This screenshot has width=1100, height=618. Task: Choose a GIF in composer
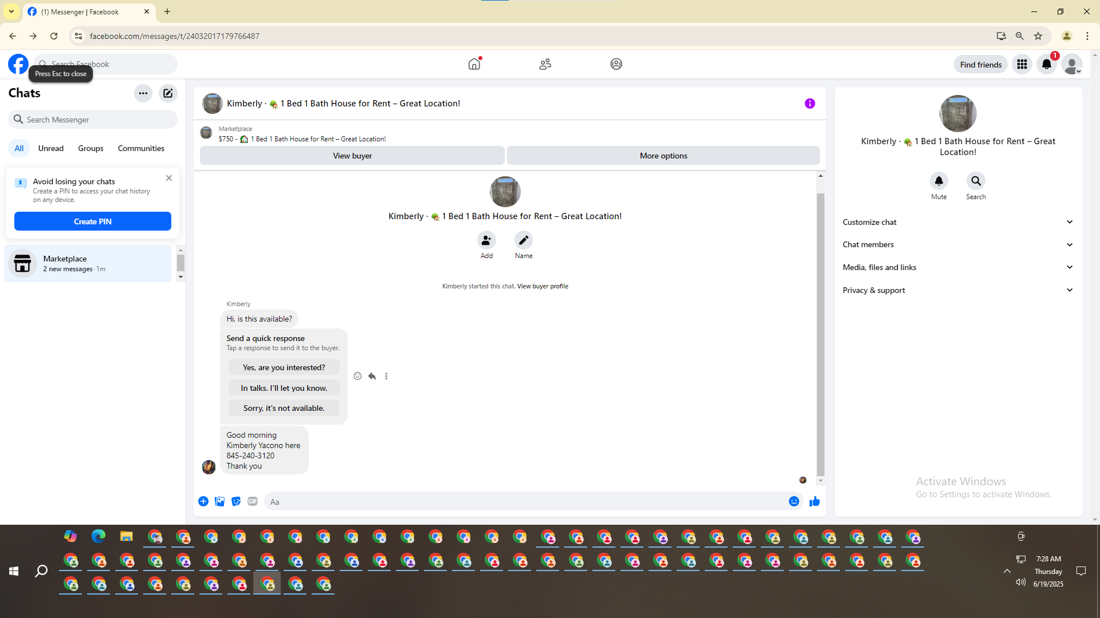pyautogui.click(x=253, y=501)
